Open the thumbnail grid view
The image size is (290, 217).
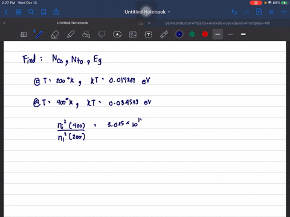[19, 12]
